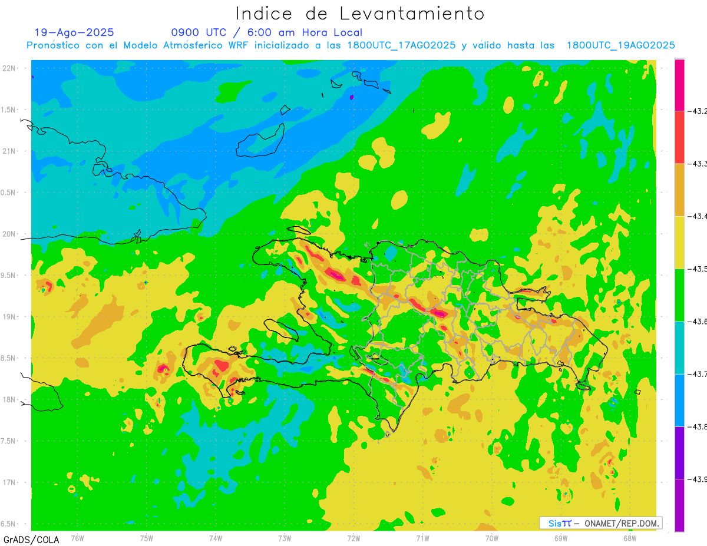This screenshot has height=546, width=707.
Task: Click the latitude label "21N"
Action: tap(10, 151)
